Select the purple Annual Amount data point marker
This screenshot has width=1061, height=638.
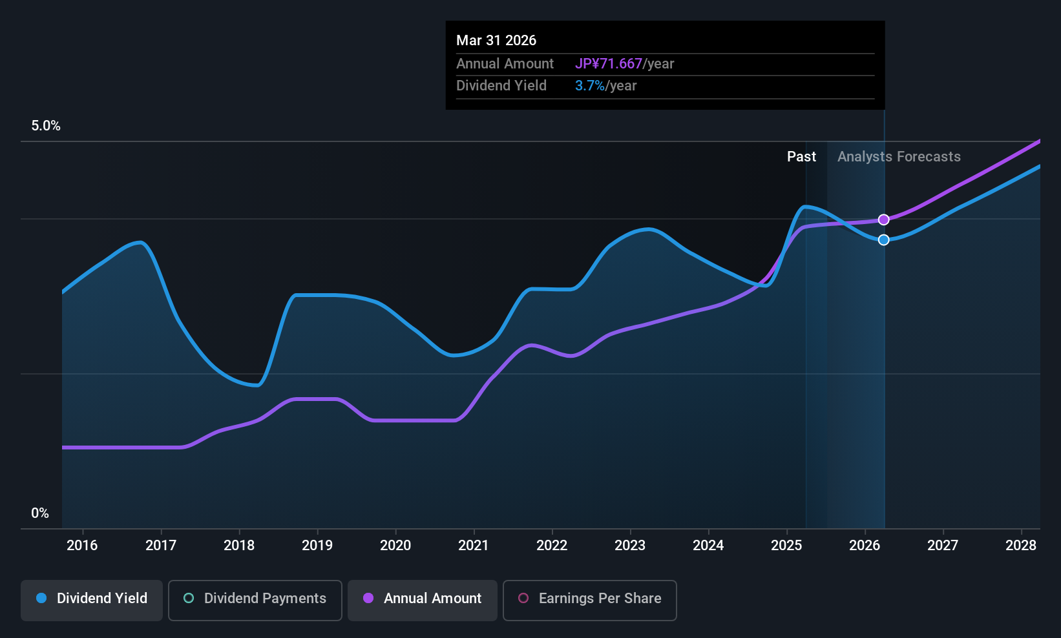click(x=884, y=220)
